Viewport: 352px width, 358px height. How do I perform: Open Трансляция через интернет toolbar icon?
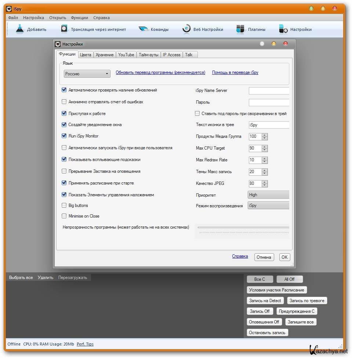click(64, 29)
